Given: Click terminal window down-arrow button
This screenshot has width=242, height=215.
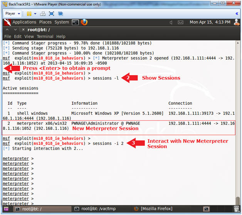Looking at the screenshot, I should pyautogui.click(x=15, y=30).
